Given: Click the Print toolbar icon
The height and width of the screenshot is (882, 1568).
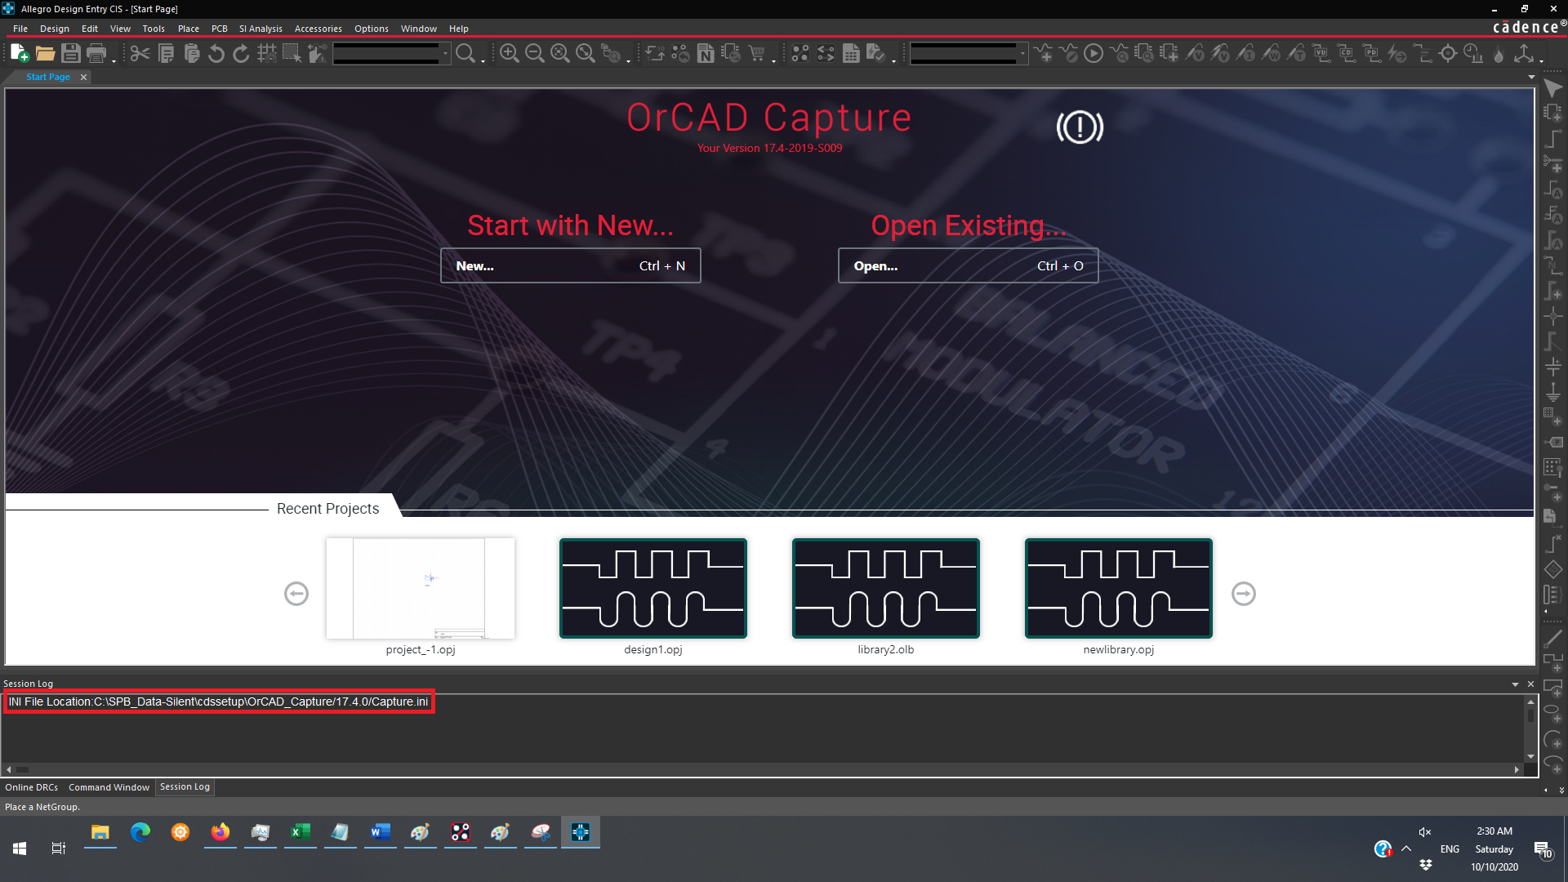Looking at the screenshot, I should (96, 54).
